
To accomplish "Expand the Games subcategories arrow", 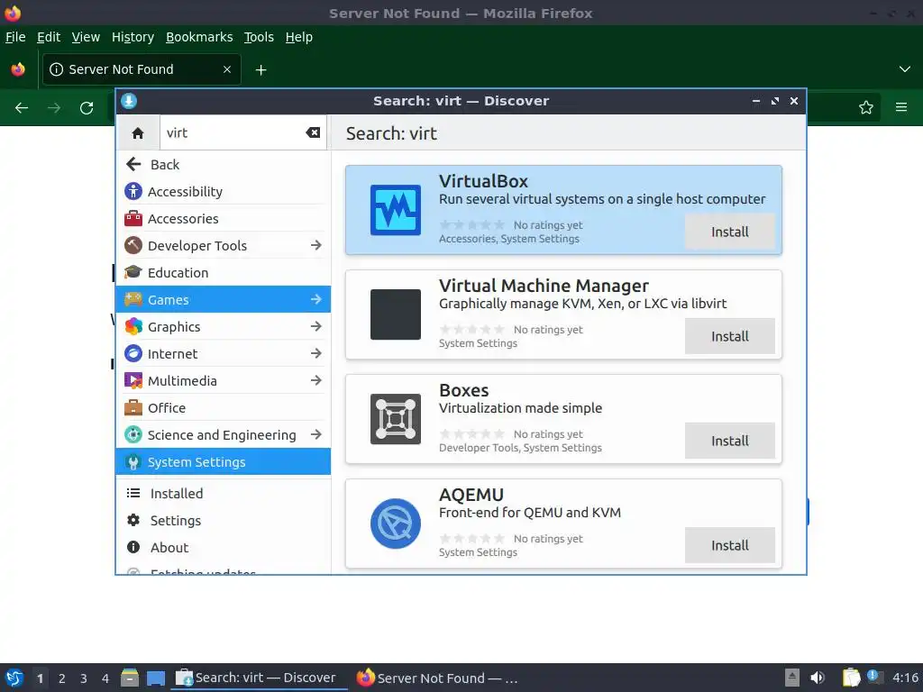I will pos(316,299).
